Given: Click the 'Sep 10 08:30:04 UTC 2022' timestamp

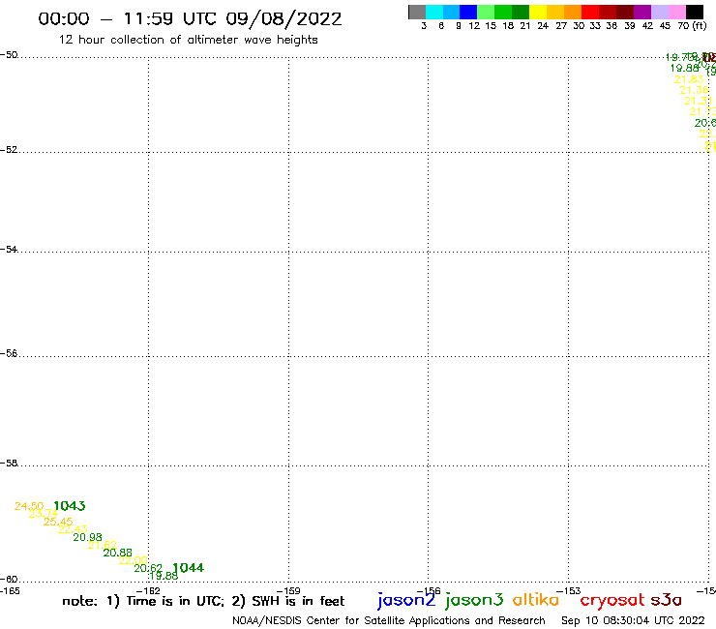Looking at the screenshot, I should pos(633,620).
